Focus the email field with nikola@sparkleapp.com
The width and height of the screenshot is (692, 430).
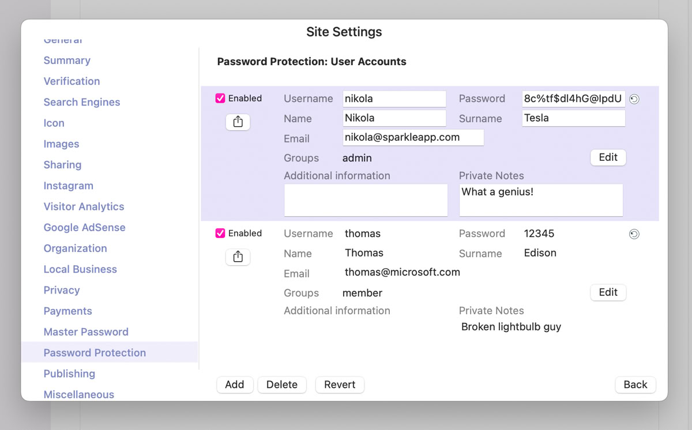pyautogui.click(x=413, y=137)
